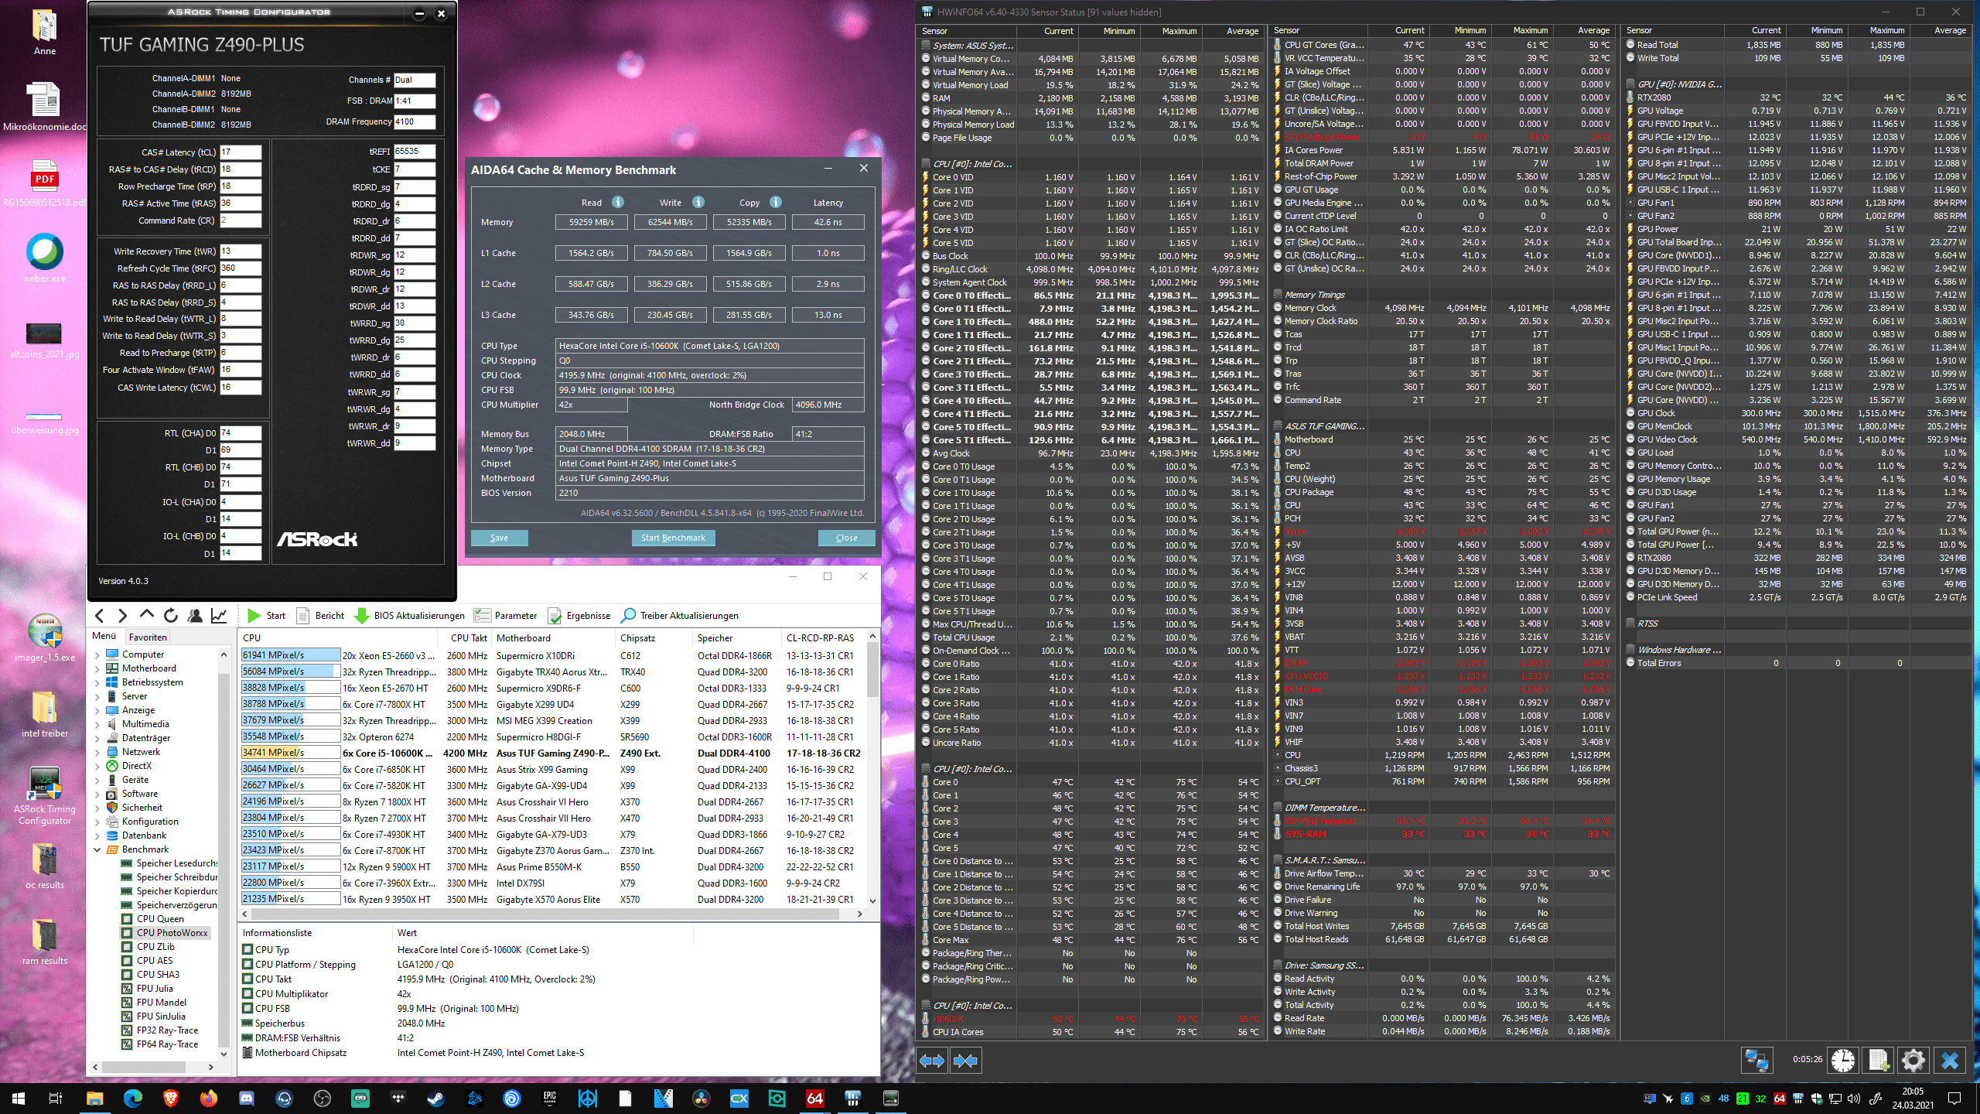
Task: Click Read info icon in AIDA64 benchmark
Action: (x=617, y=202)
